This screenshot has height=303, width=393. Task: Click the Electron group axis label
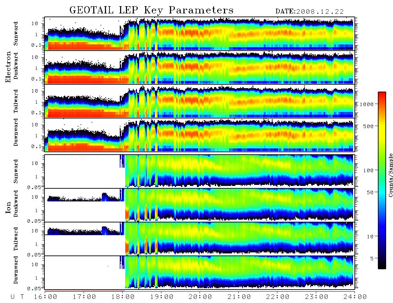tap(8, 67)
